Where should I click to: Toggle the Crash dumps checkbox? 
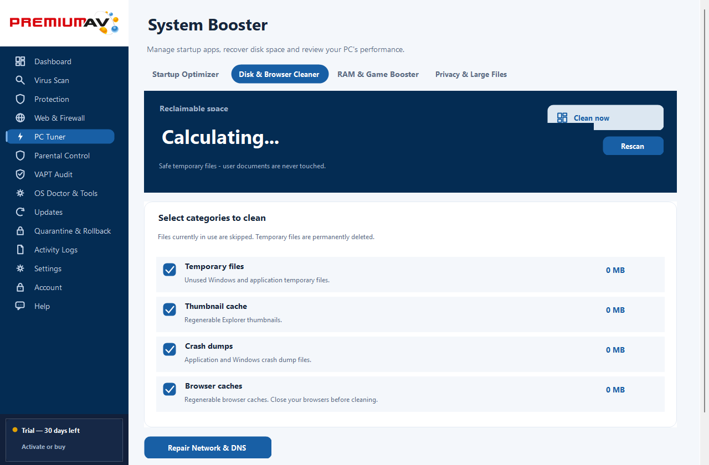[169, 349]
